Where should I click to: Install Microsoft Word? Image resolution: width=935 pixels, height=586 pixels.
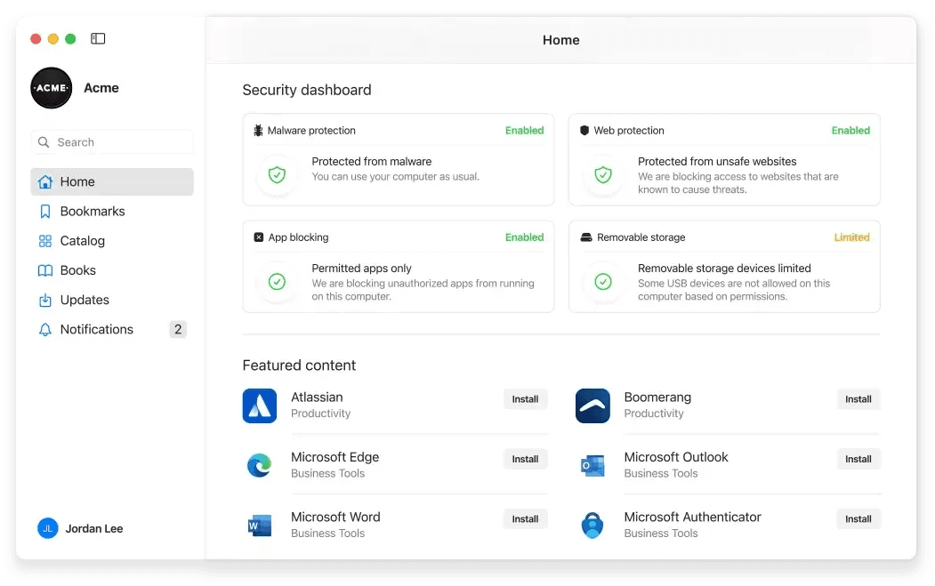coord(525,519)
